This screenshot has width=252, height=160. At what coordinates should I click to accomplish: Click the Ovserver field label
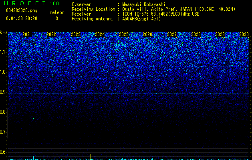pos(81,4)
